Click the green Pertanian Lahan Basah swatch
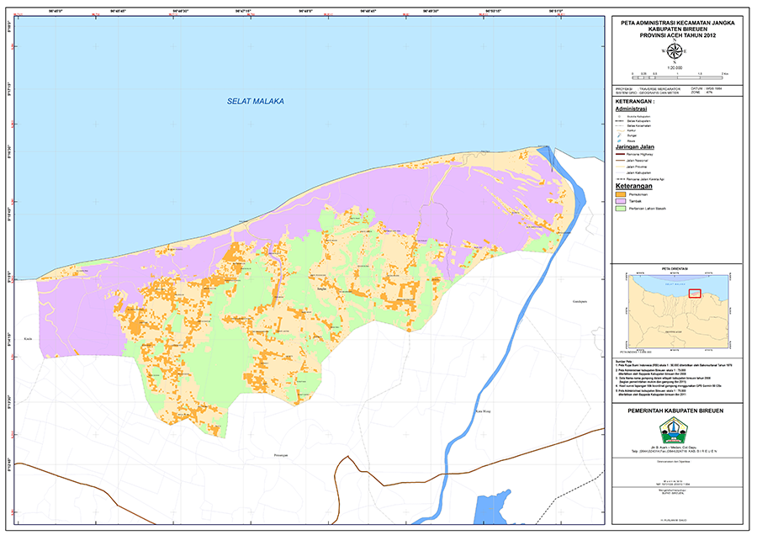Screen dimensions: 757x535 [x=622, y=209]
